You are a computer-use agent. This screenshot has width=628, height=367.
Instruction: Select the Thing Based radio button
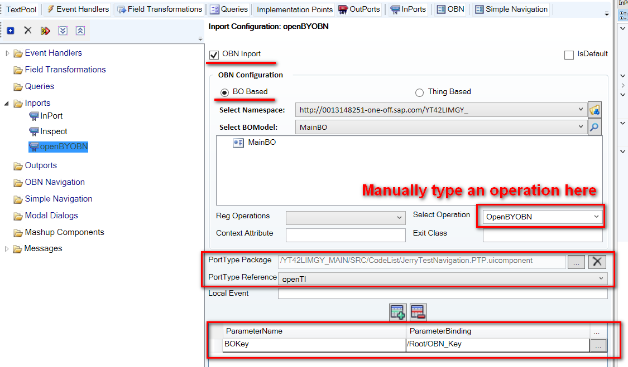click(x=419, y=93)
